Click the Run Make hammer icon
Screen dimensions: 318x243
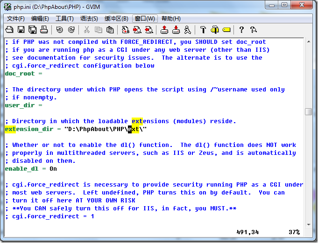pos(203,30)
